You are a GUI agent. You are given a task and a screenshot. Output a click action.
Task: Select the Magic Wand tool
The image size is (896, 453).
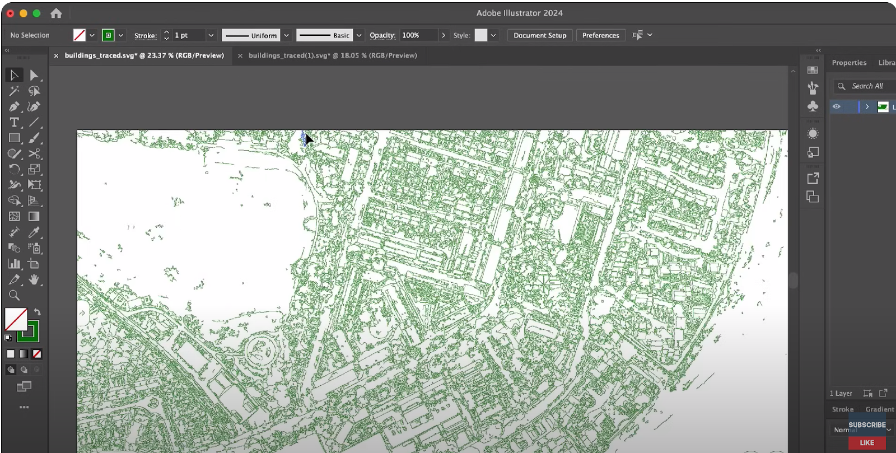tap(14, 91)
